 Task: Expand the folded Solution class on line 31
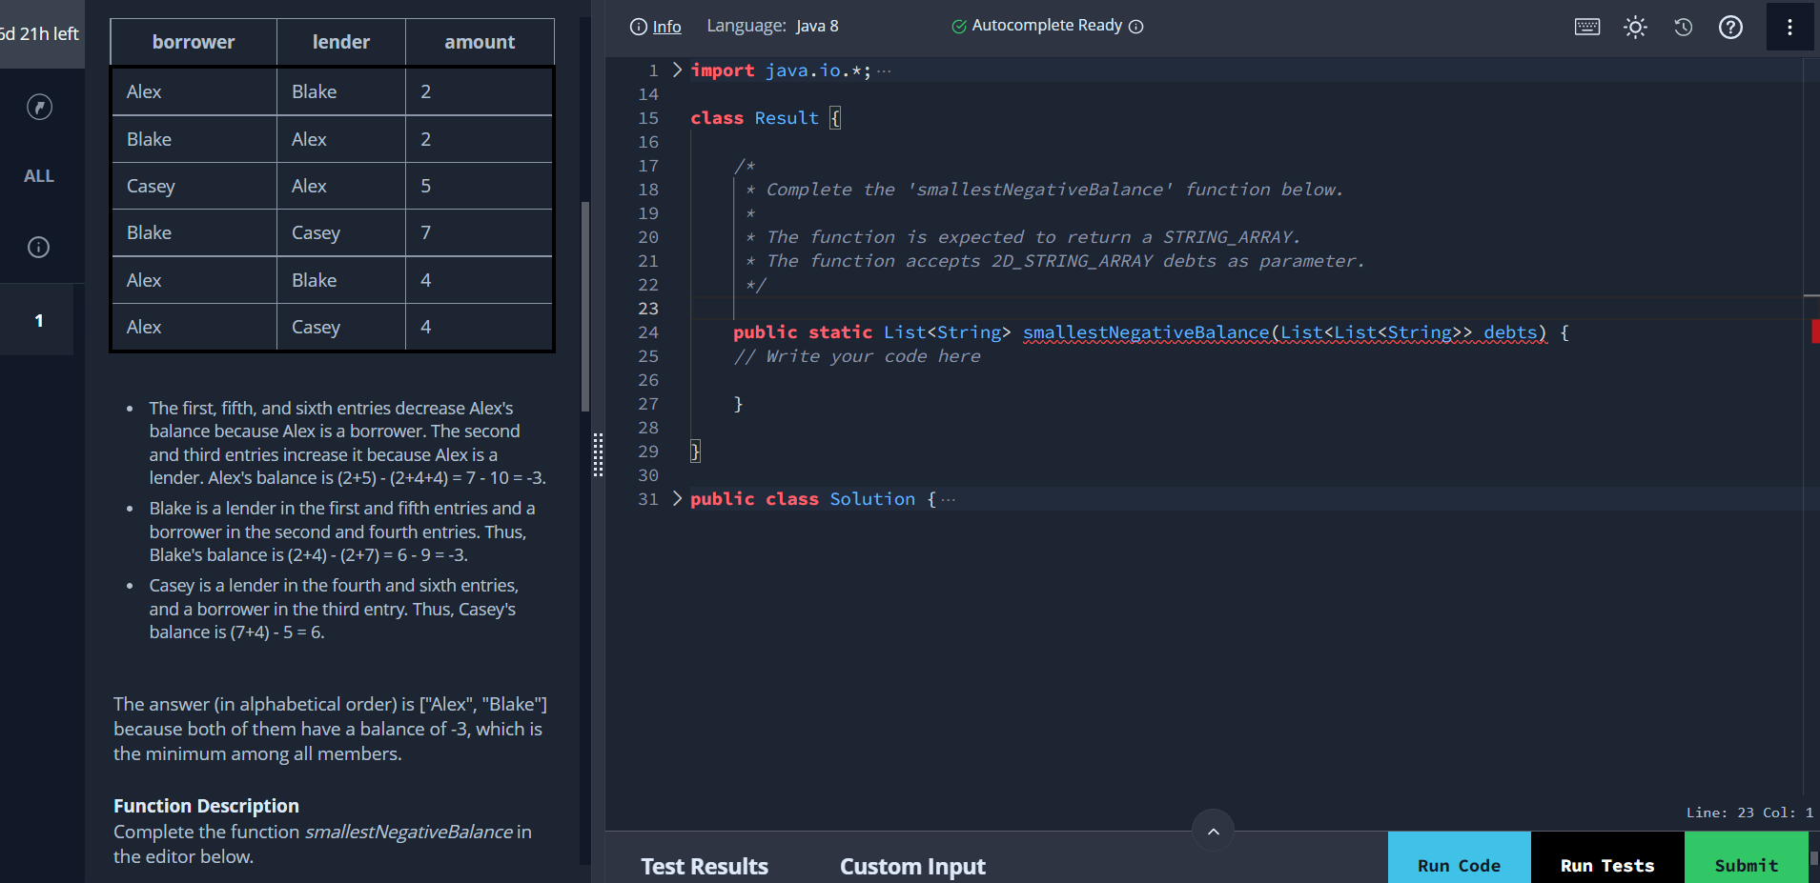pyautogui.click(x=677, y=498)
